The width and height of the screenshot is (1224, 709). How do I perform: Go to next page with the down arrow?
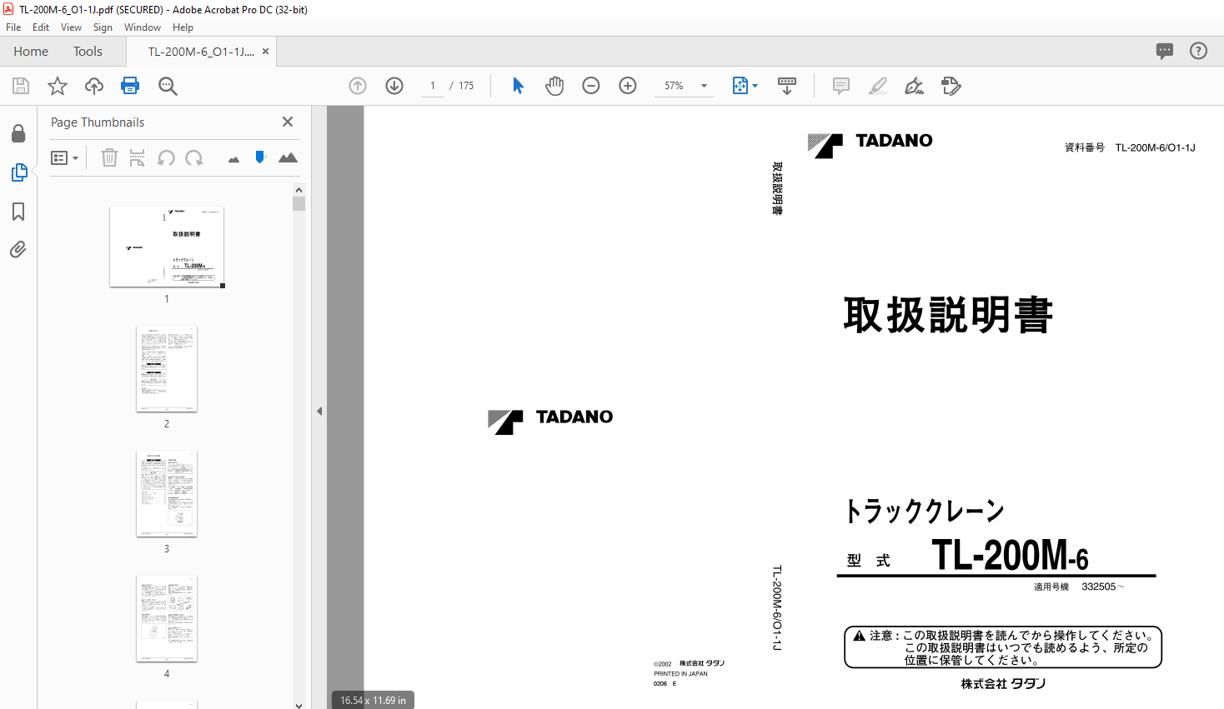click(x=394, y=86)
